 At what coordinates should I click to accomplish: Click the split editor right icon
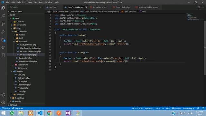click(x=199, y=7)
